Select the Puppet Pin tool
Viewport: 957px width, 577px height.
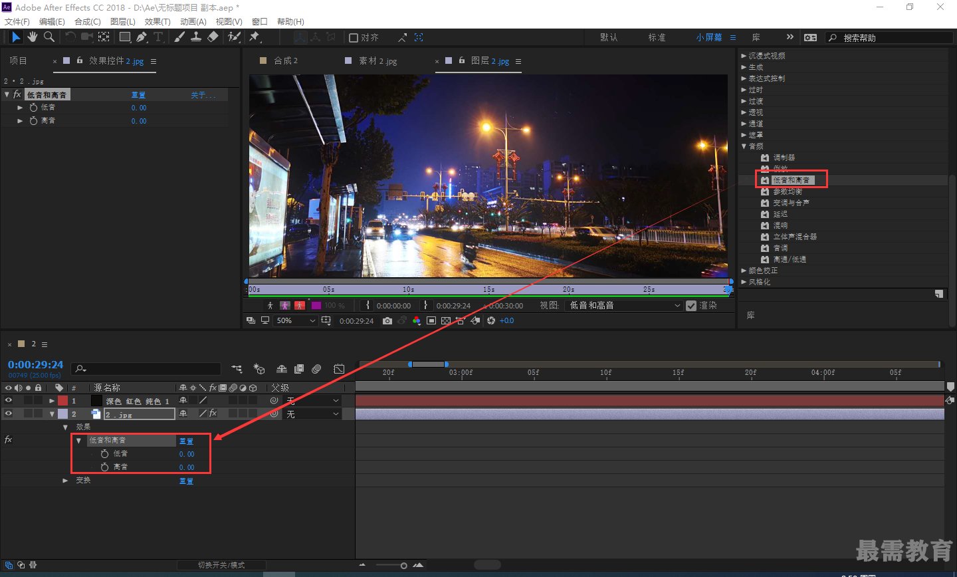coord(255,37)
